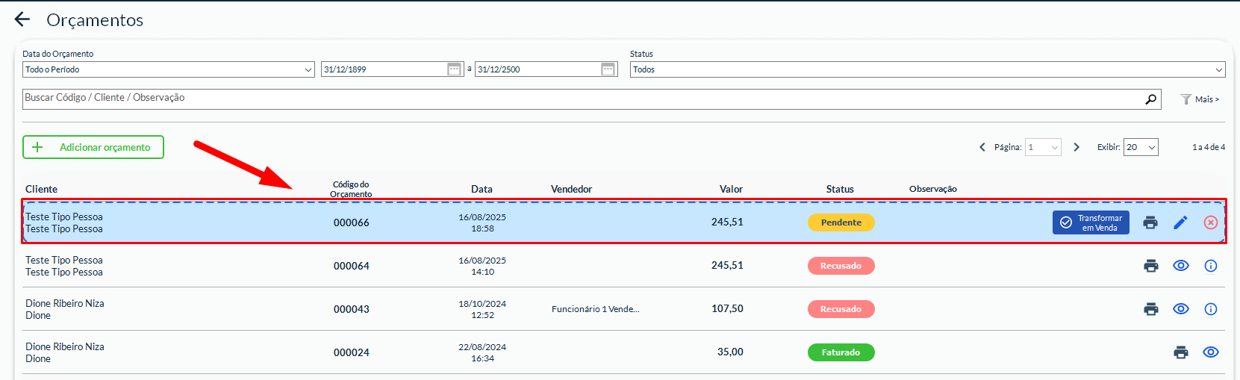The image size is (1240, 380).
Task: Edit orçamento 000066 with pencil icon
Action: point(1180,222)
